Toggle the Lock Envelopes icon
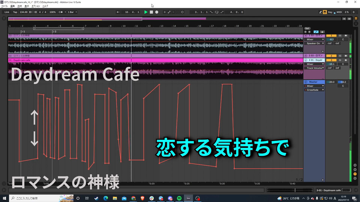360x202 pixels. (x=322, y=32)
